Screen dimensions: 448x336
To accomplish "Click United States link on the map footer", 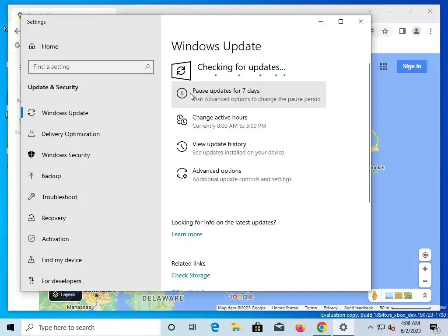I will (285, 308).
